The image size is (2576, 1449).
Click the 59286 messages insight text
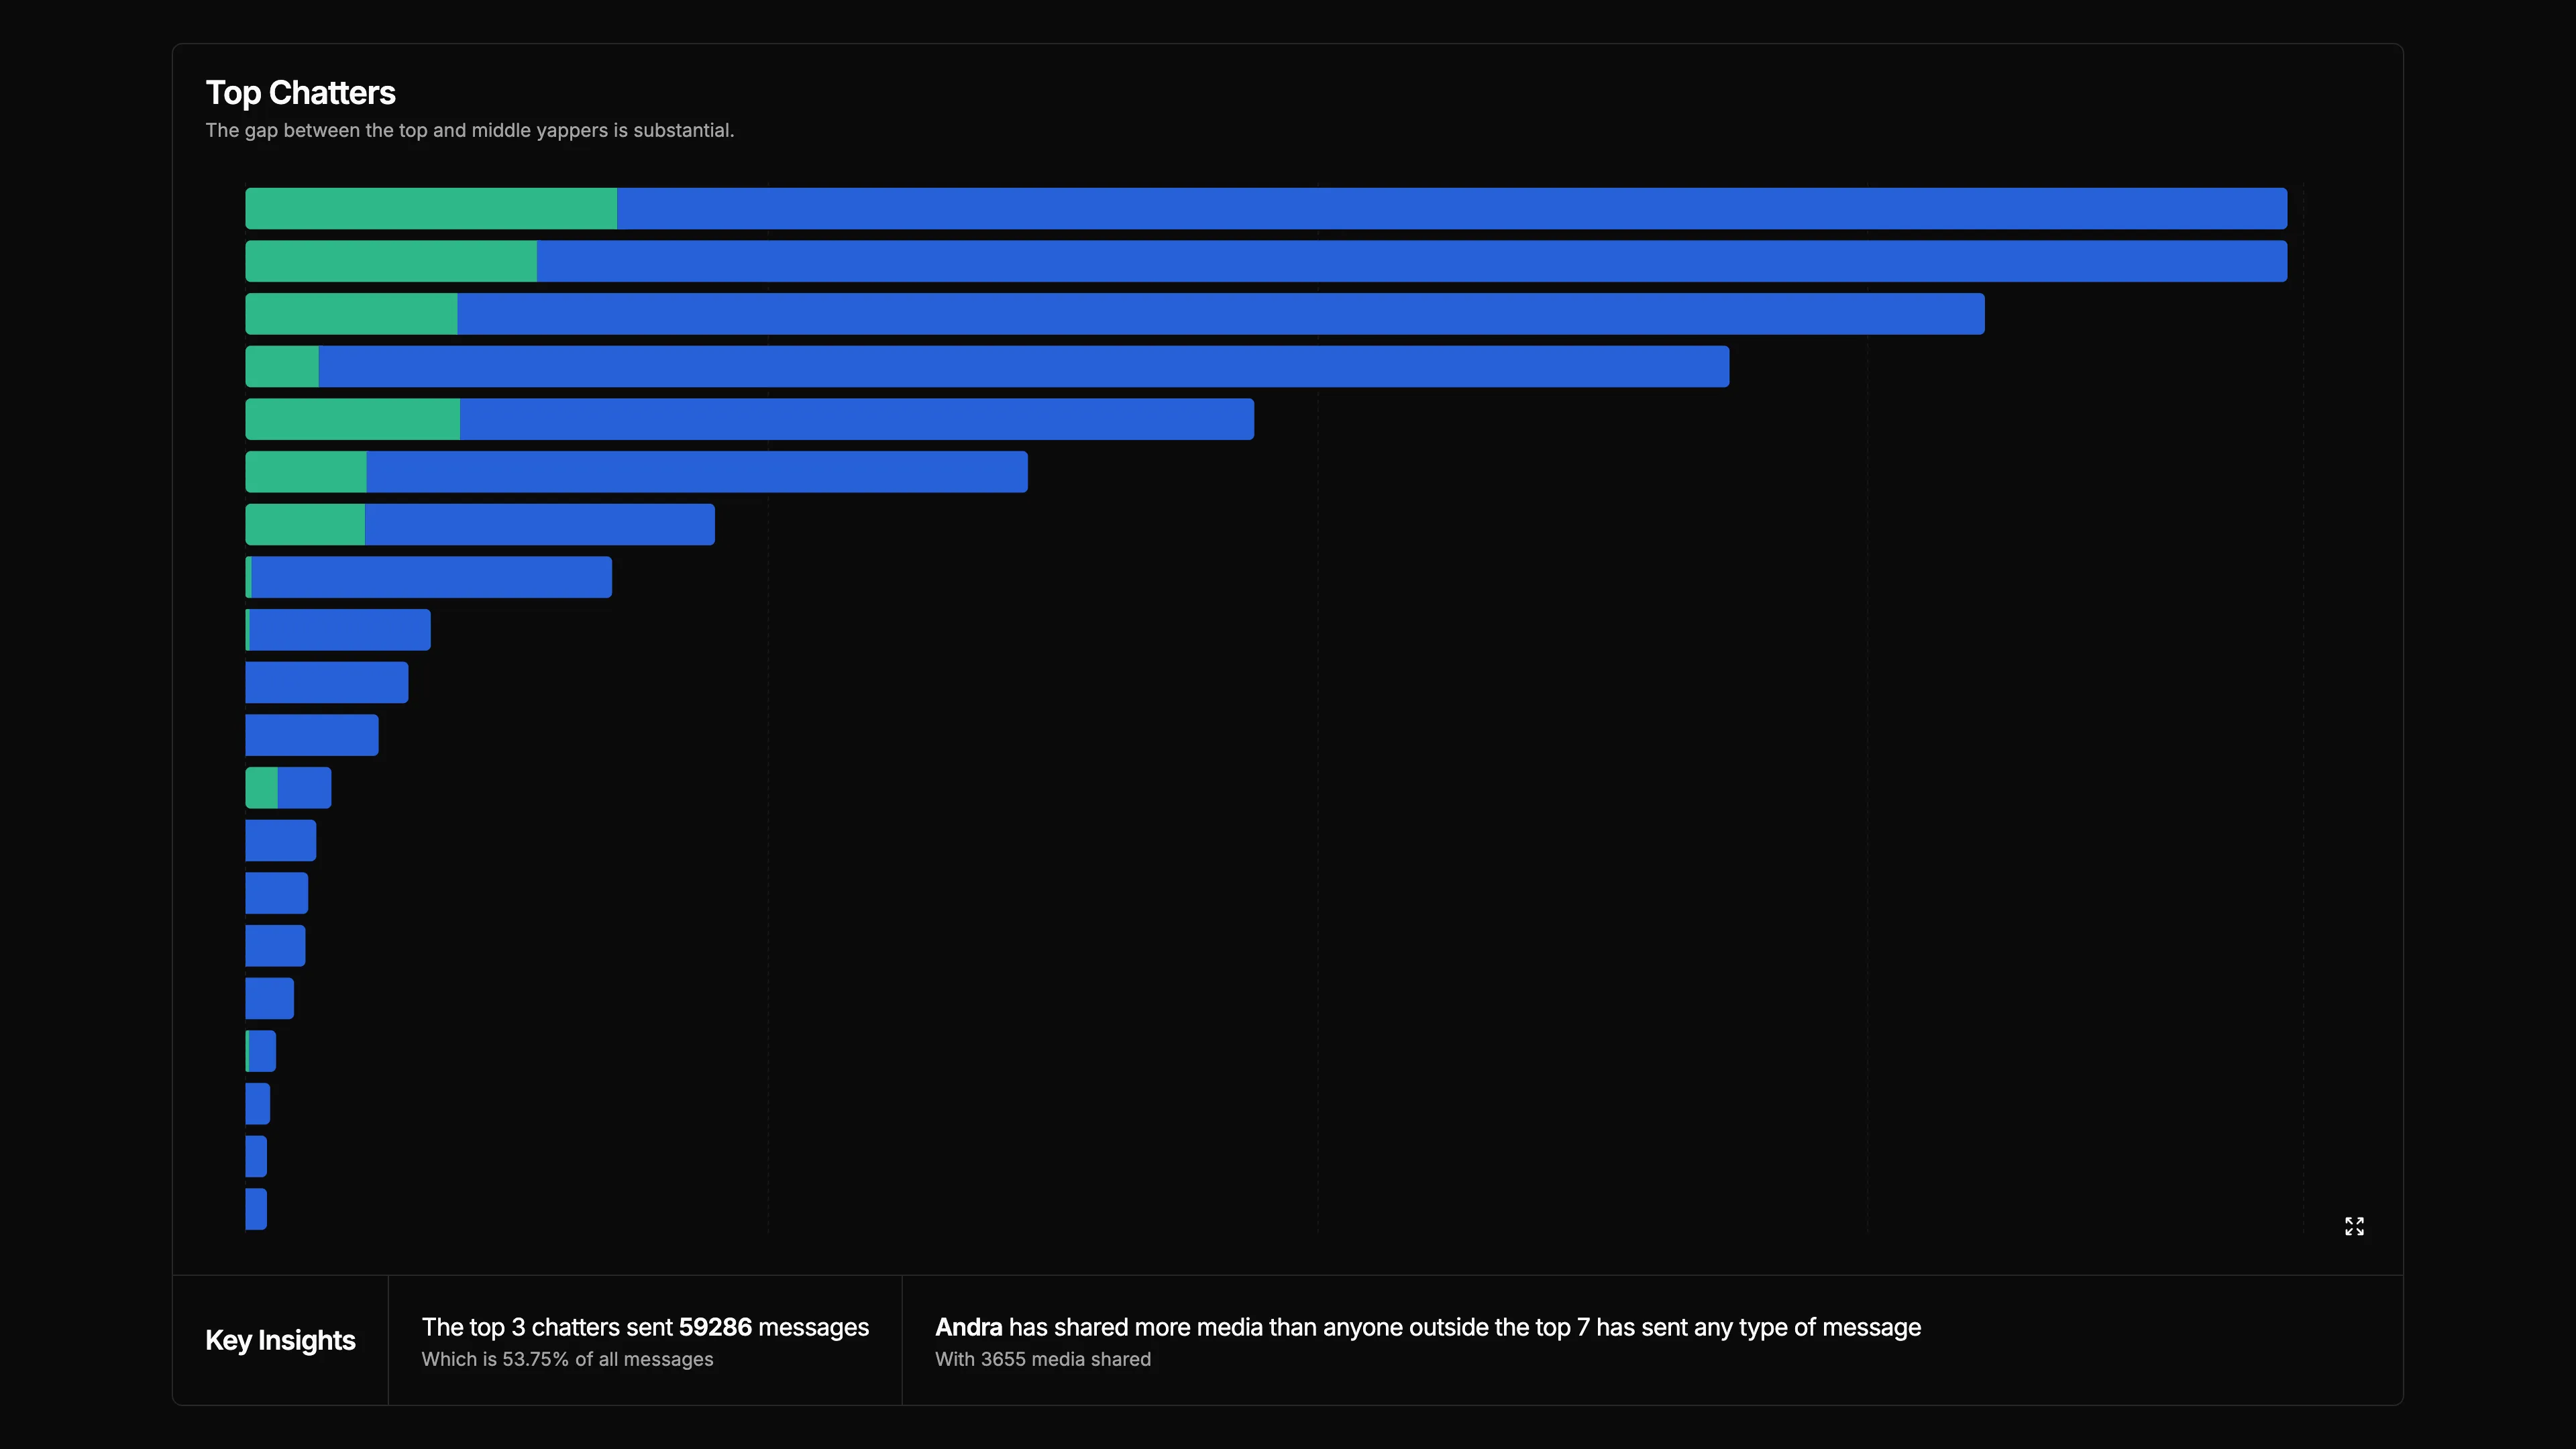tap(645, 1327)
